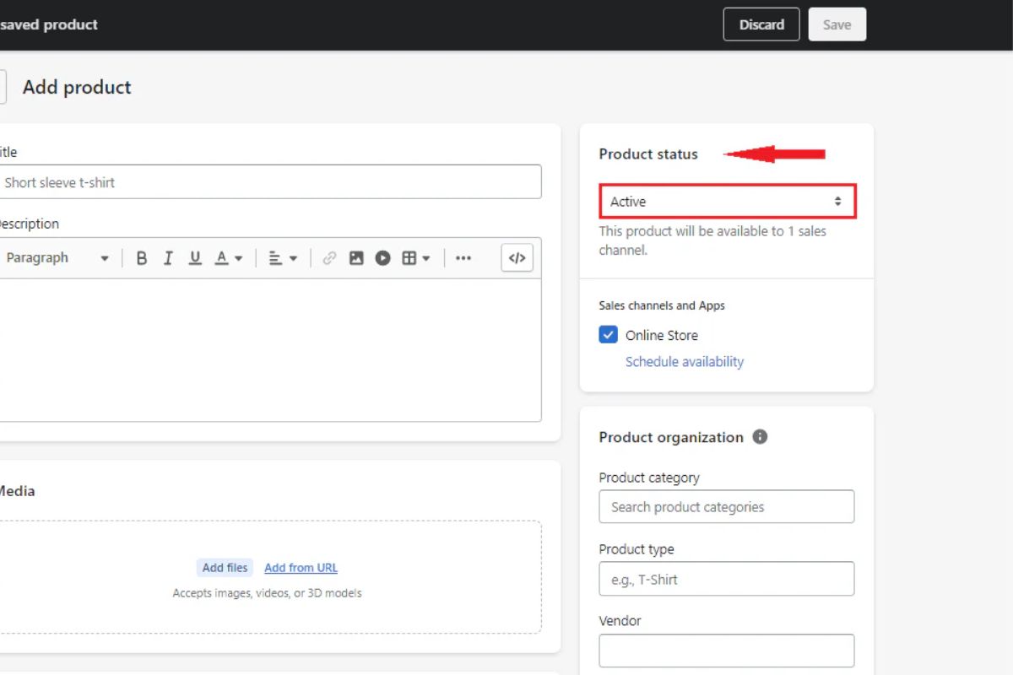Open the Product status Active dropdown
Image resolution: width=1013 pixels, height=675 pixels.
click(727, 202)
